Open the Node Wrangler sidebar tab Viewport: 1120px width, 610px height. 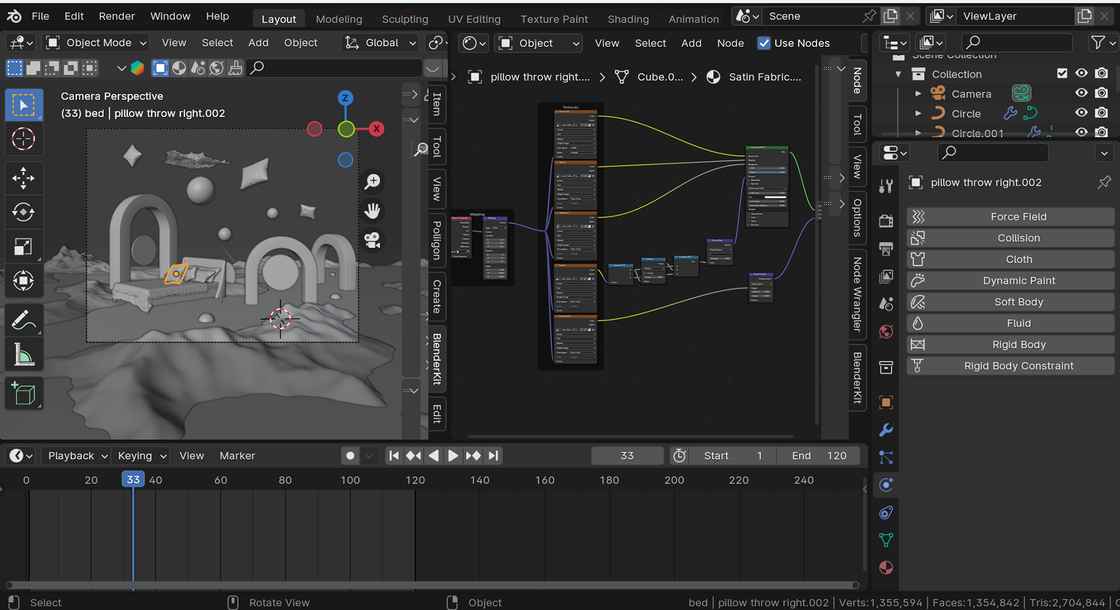(x=857, y=294)
